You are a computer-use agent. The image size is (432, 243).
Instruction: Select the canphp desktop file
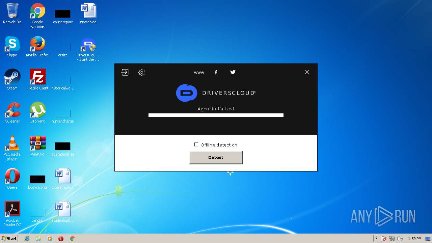point(37,215)
